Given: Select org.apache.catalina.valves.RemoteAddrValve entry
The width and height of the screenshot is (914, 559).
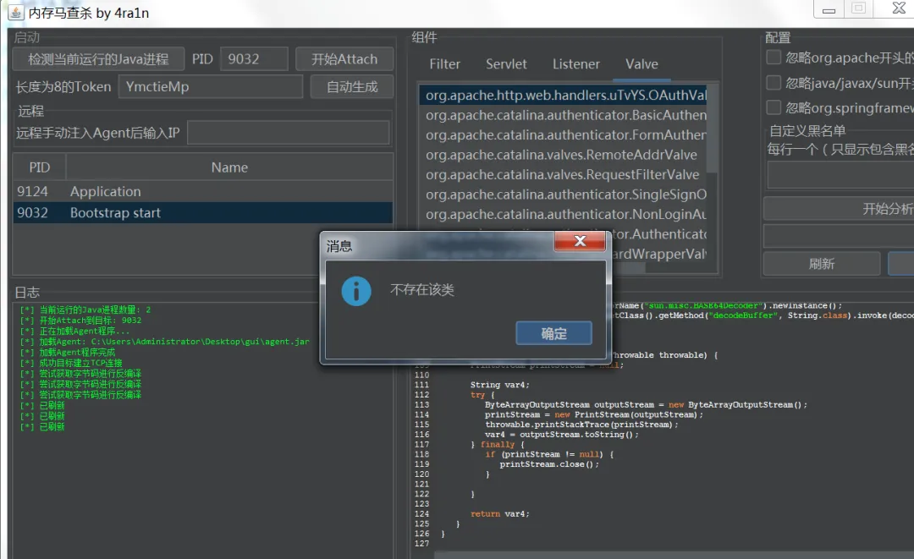Looking at the screenshot, I should click(563, 155).
